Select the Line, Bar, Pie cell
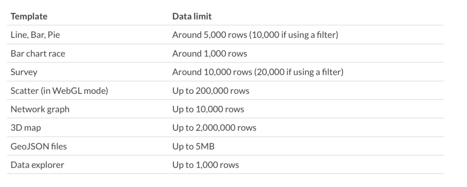The width and height of the screenshot is (467, 187). 35,35
